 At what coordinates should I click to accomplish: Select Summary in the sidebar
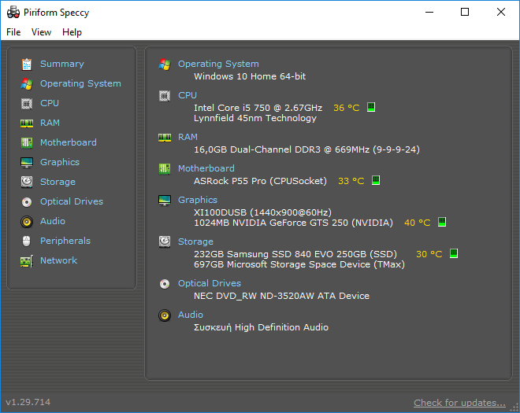click(x=62, y=64)
